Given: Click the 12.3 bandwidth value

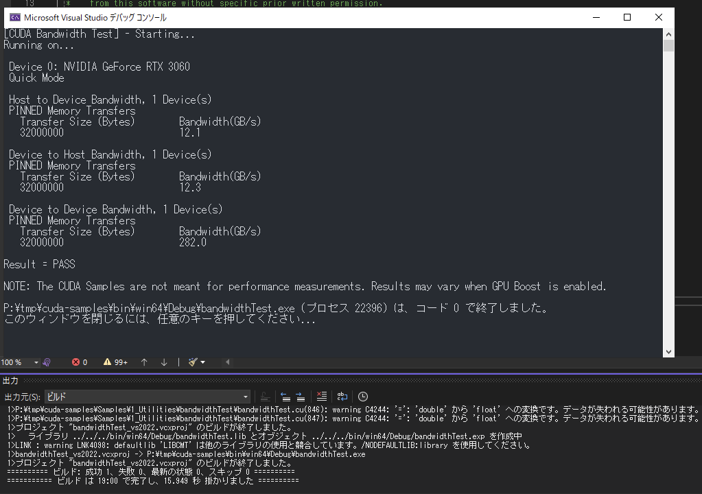Looking at the screenshot, I should [190, 187].
